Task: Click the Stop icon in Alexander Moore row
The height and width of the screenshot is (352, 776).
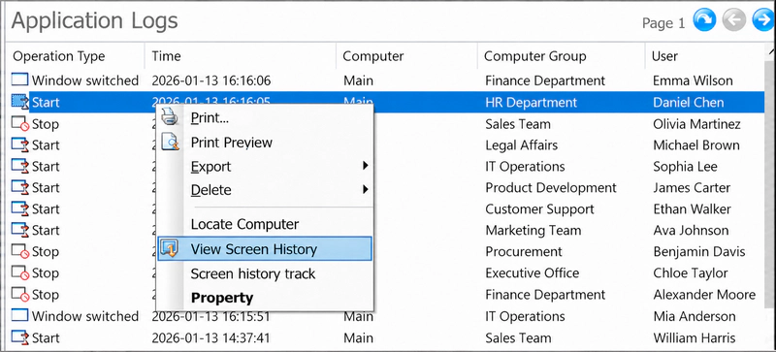Action: click(x=20, y=294)
